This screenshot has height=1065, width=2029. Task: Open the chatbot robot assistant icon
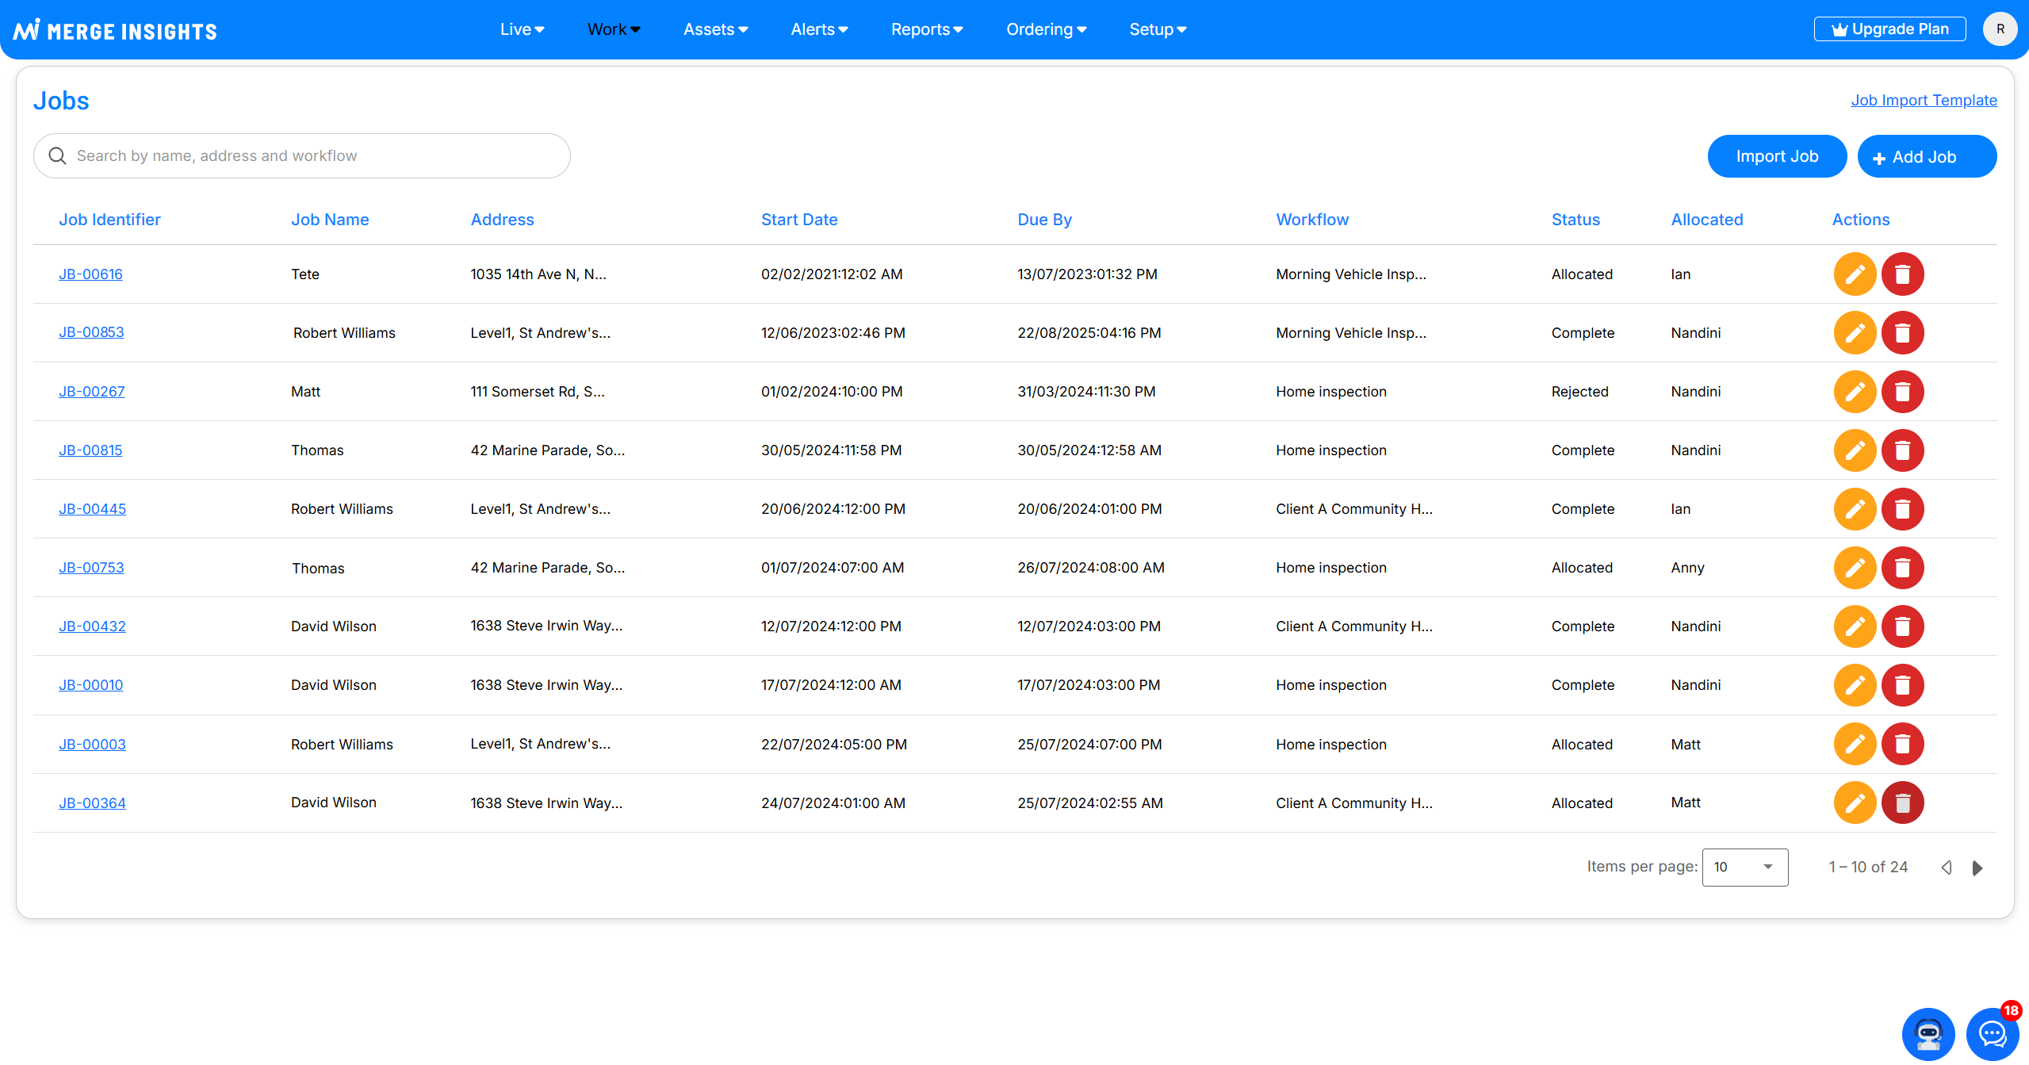(1928, 1033)
